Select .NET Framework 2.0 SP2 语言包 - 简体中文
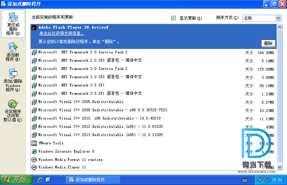Screen dimensions: 287x185 [x=154, y=61]
